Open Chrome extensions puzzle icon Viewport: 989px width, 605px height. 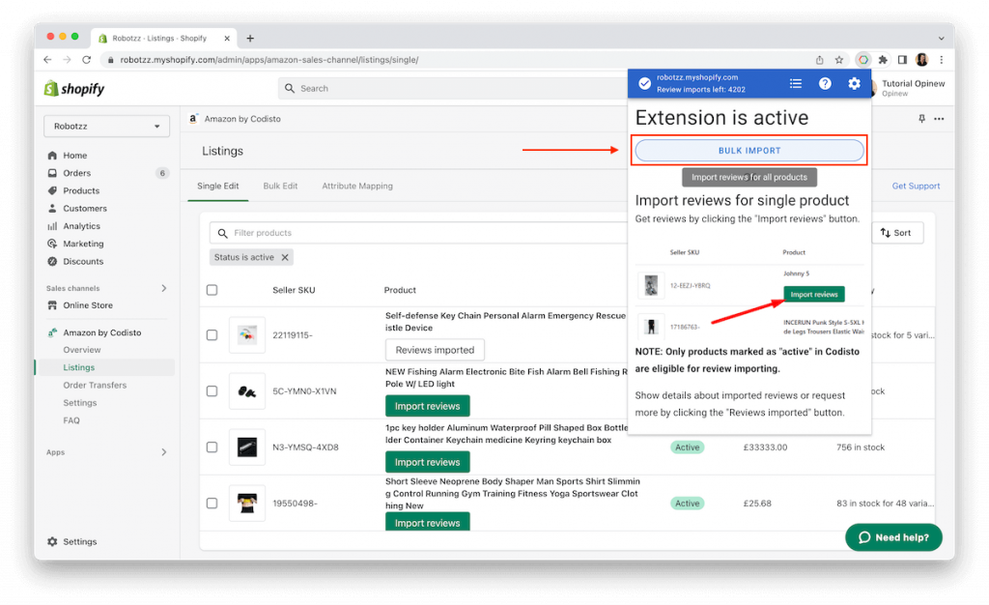(x=883, y=60)
